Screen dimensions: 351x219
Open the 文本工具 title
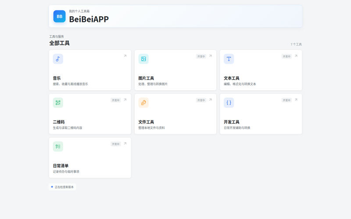tap(232, 78)
